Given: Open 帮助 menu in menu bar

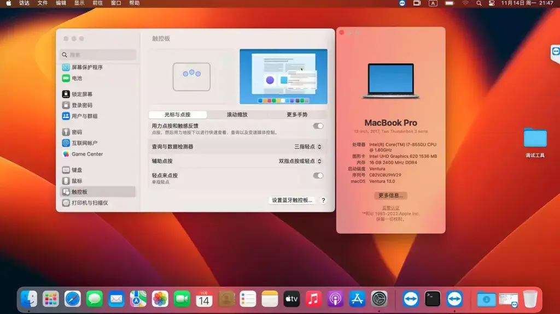Looking at the screenshot, I should pos(135,3).
